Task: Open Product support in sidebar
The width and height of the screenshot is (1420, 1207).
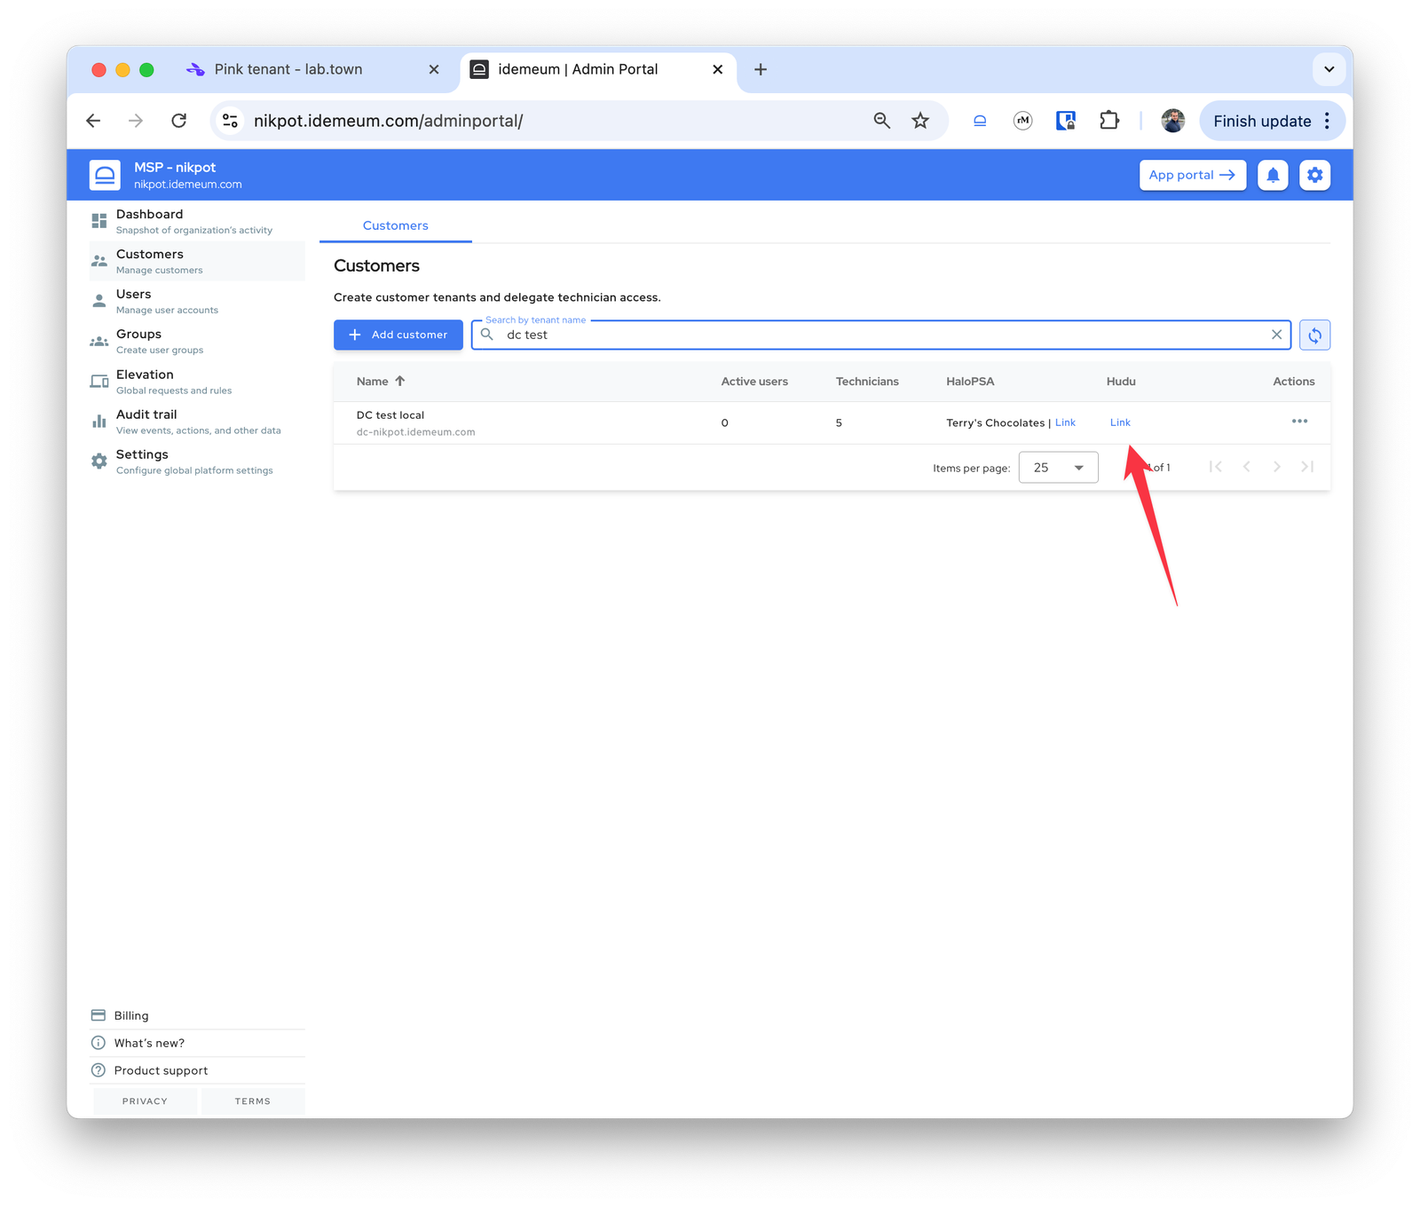Action: (197, 1070)
